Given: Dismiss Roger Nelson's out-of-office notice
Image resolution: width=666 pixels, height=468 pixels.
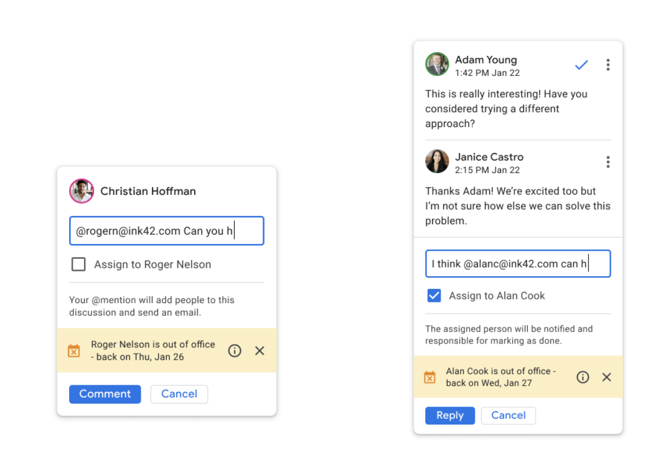Looking at the screenshot, I should pyautogui.click(x=260, y=350).
